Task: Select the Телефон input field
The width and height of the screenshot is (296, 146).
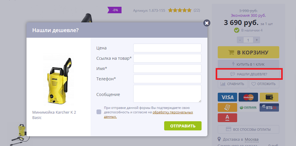Action: point(167,79)
